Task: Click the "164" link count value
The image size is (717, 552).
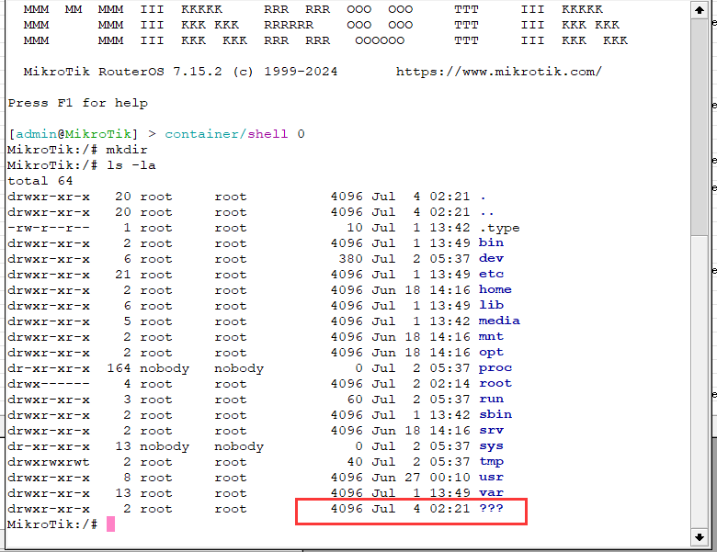Action: tap(119, 368)
